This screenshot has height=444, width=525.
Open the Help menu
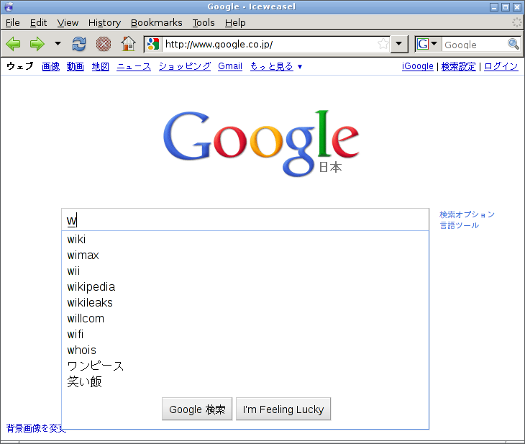(235, 23)
